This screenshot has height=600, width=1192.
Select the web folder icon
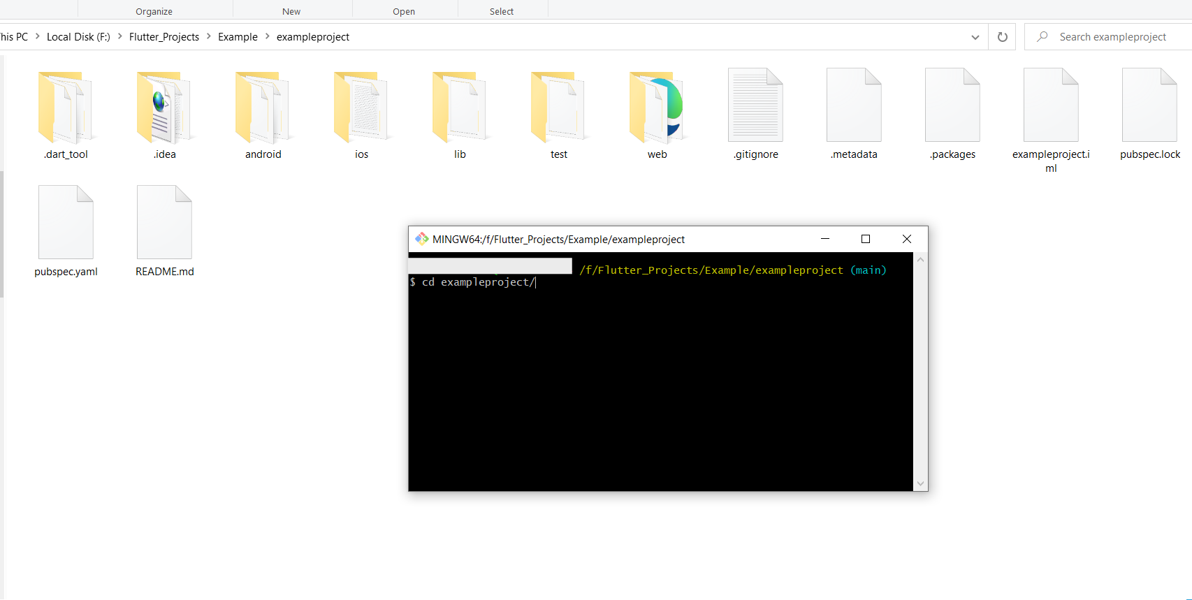657,106
